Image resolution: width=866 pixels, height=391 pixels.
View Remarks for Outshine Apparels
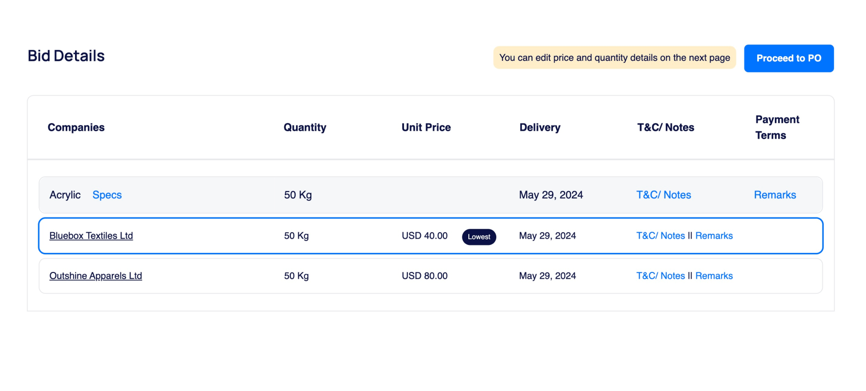(x=714, y=276)
